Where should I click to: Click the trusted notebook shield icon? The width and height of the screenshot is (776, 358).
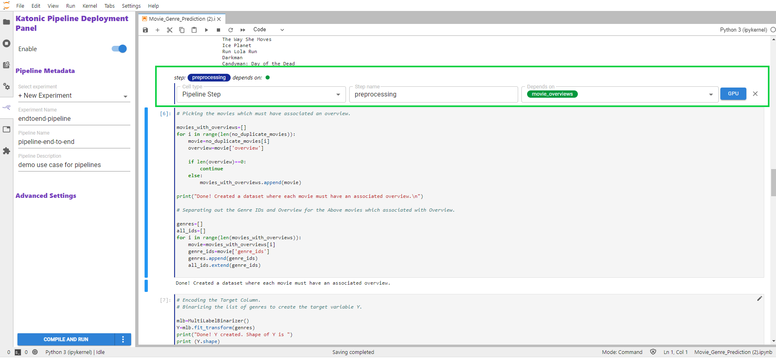[653, 352]
